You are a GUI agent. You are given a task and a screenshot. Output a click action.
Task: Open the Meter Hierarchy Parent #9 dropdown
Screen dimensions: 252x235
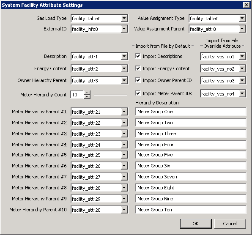click(x=124, y=199)
